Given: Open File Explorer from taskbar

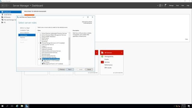Looking at the screenshot, I should [22, 106].
